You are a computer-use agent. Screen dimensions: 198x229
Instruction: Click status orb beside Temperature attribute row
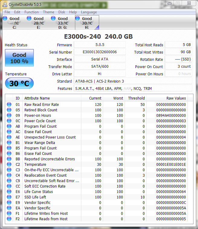pyautogui.click(x=9, y=165)
